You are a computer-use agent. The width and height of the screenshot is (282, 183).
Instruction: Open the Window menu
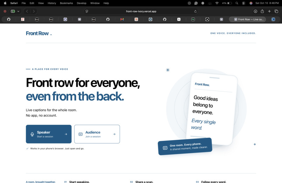click(x=95, y=3)
